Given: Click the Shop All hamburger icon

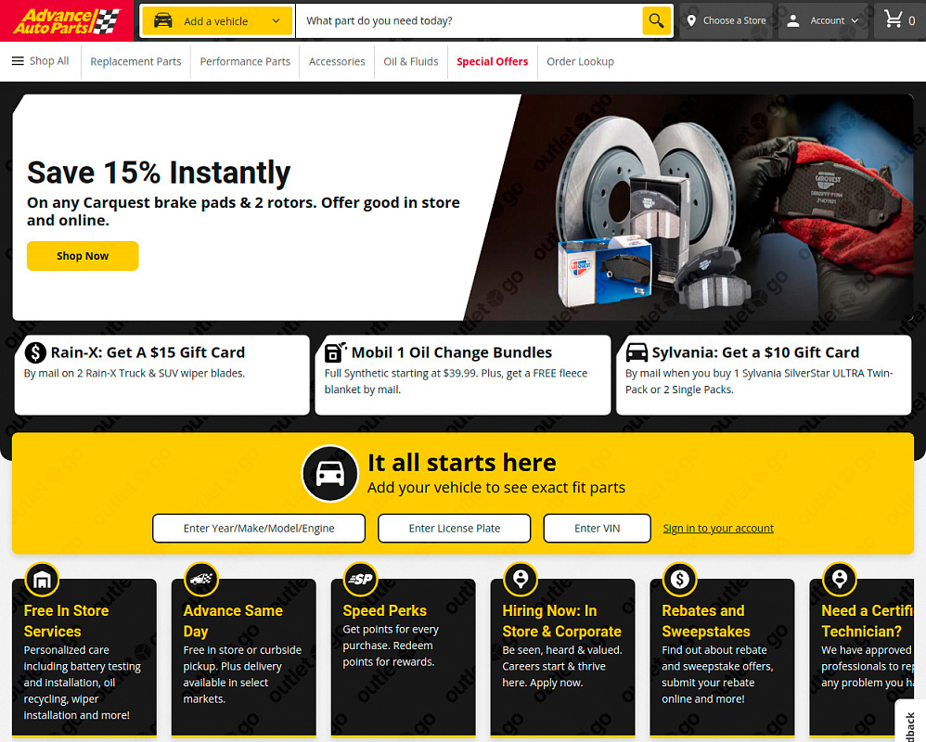Looking at the screenshot, I should (x=18, y=61).
